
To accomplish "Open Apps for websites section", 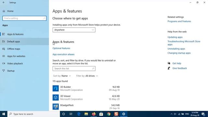I will click(24, 56).
